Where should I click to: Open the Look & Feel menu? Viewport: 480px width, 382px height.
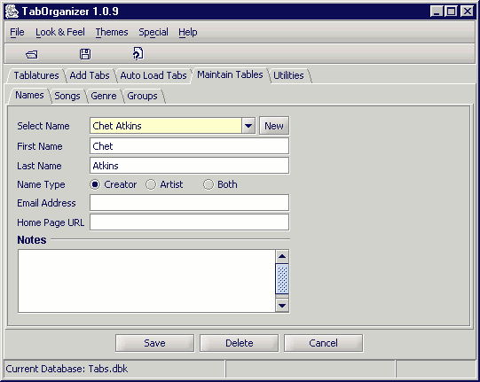(60, 32)
